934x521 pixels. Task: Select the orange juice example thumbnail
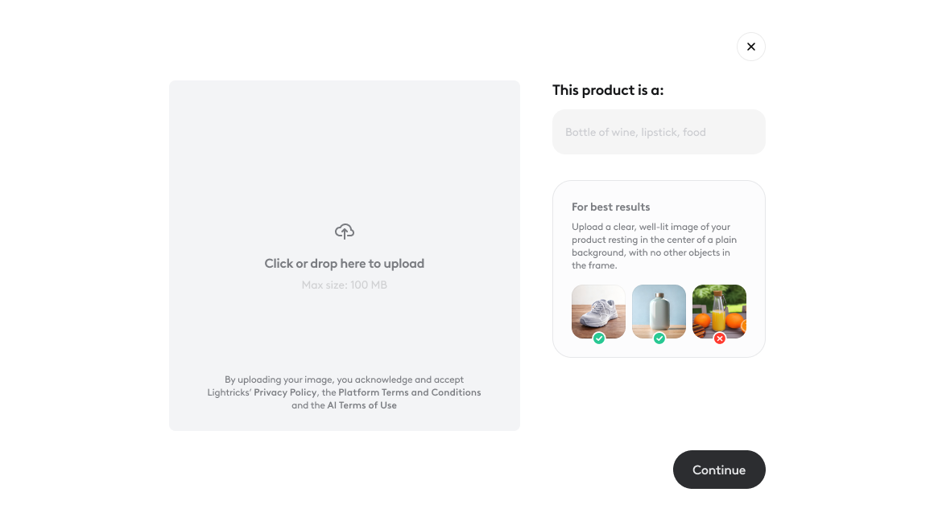[x=719, y=309]
